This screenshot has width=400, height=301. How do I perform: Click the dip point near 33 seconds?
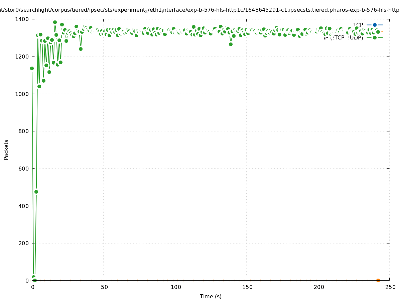[81, 49]
